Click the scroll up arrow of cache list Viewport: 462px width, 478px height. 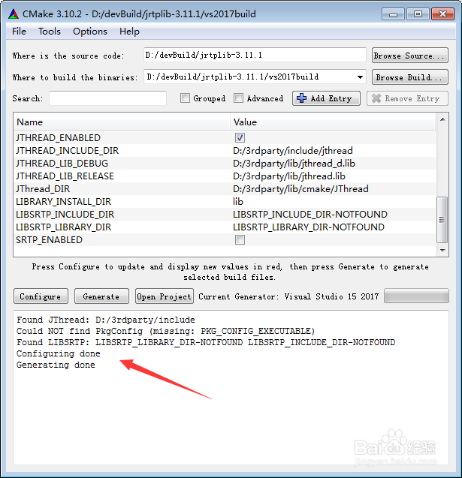pos(442,119)
